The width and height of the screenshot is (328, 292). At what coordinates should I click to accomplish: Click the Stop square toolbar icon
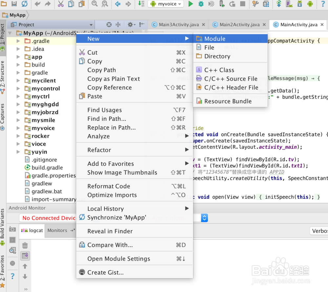point(242,4)
